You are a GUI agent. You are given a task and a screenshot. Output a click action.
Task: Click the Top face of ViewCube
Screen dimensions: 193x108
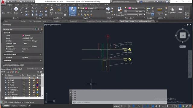click(182, 35)
